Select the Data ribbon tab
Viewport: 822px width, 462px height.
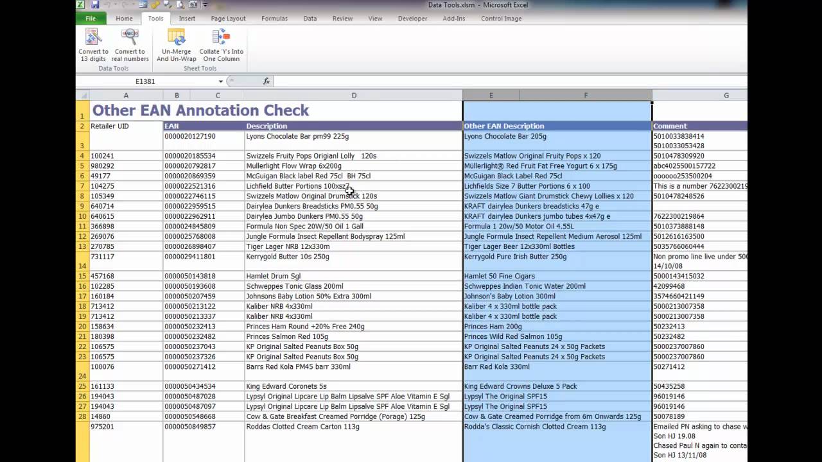pos(310,19)
